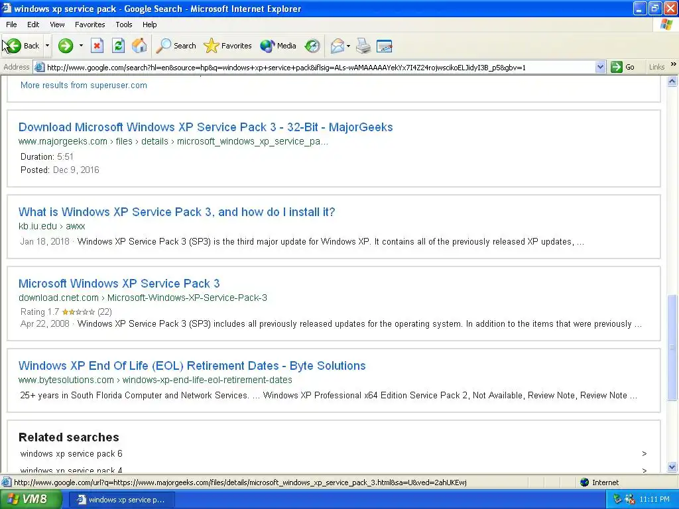The height and width of the screenshot is (509, 679).
Task: Open the Favorites menu
Action: tap(90, 25)
